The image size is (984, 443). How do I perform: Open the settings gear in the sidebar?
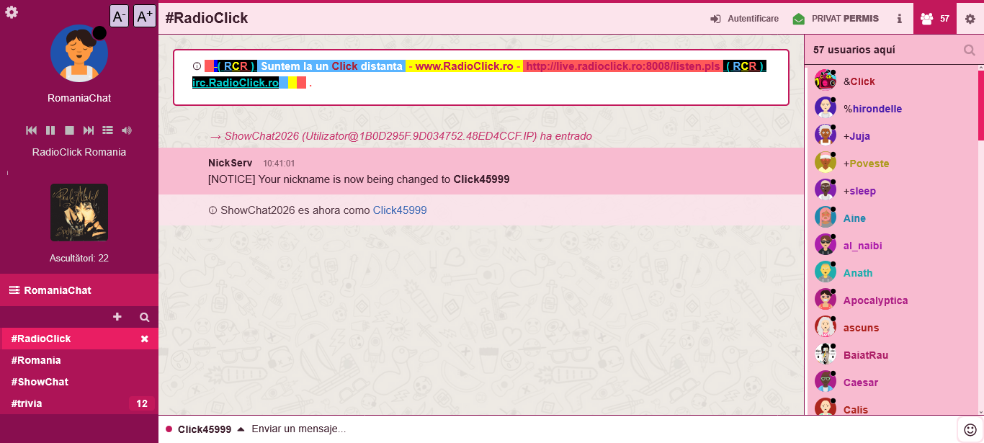pyautogui.click(x=12, y=12)
